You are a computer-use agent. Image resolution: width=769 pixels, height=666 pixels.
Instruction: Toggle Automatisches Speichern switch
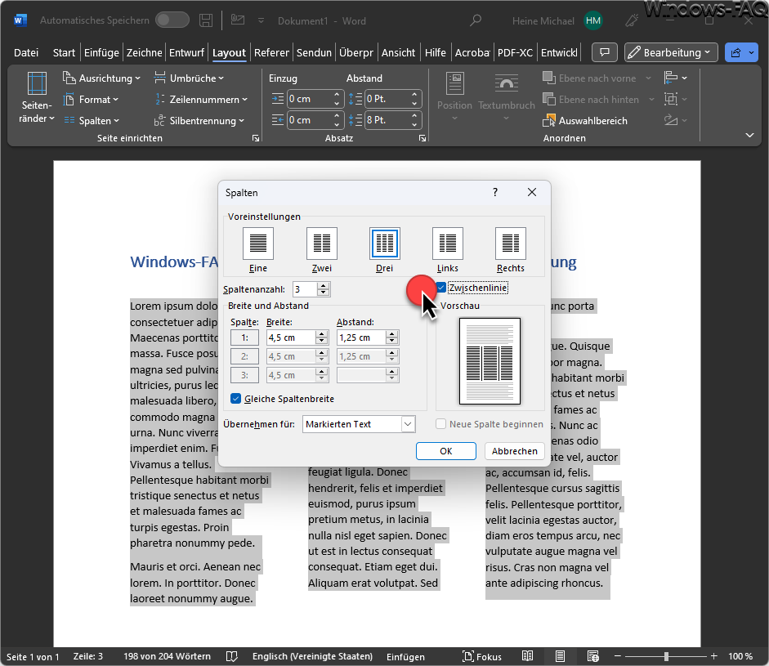[x=172, y=20]
